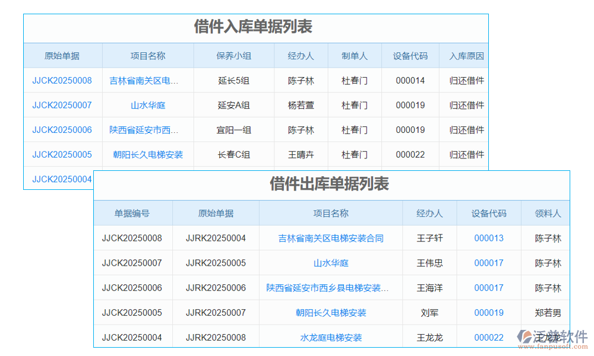Open 水龙庭电梯安装 project link
This screenshot has width=594, height=356.
pyautogui.click(x=331, y=338)
